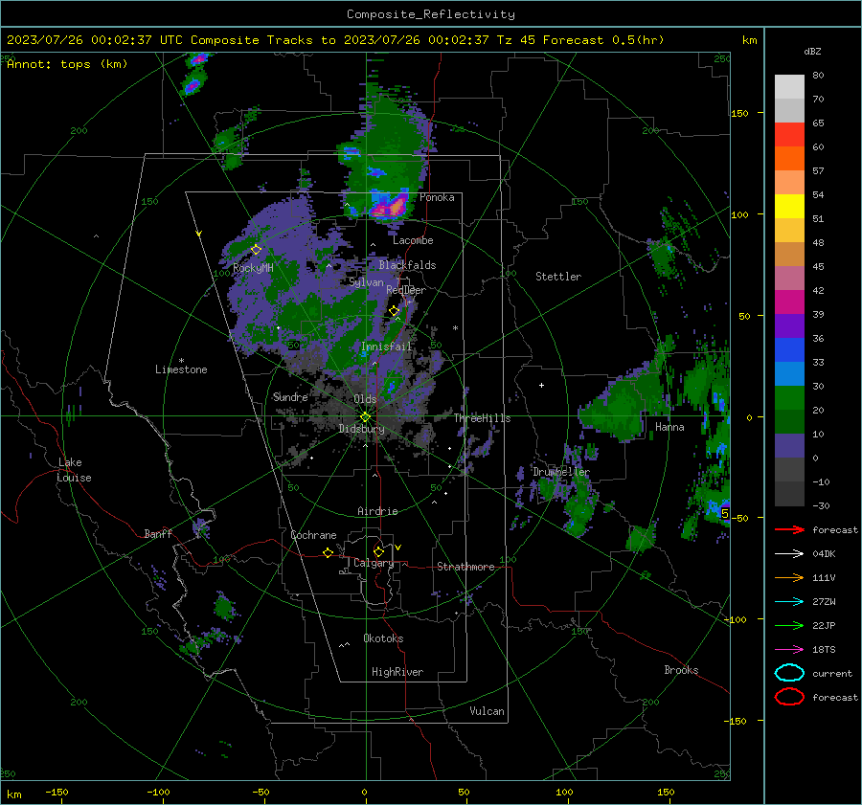The image size is (862, 805).
Task: Click the 'current' legend text
Action: 832,674
